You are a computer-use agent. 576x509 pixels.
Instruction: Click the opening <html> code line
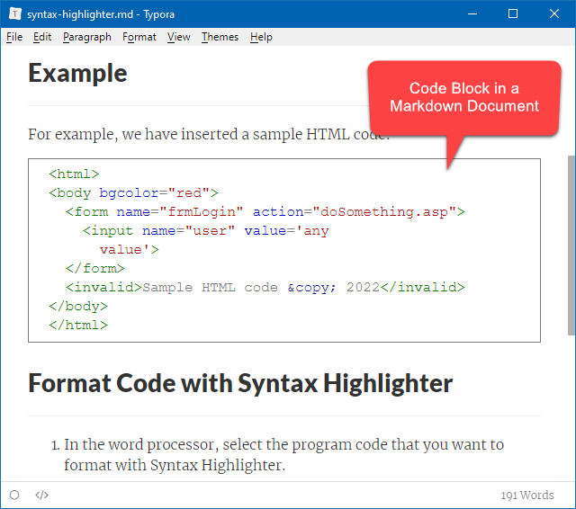[x=74, y=174]
